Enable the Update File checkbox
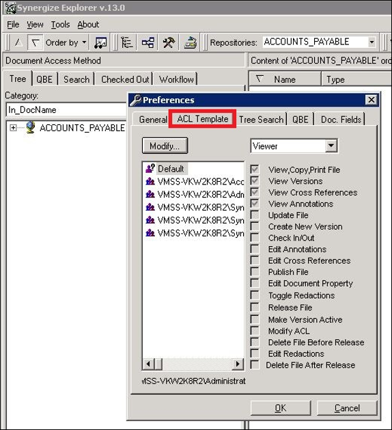This screenshot has width=392, height=430. (x=255, y=215)
